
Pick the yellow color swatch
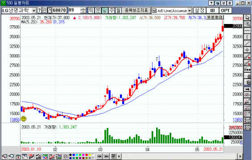(x=90, y=155)
